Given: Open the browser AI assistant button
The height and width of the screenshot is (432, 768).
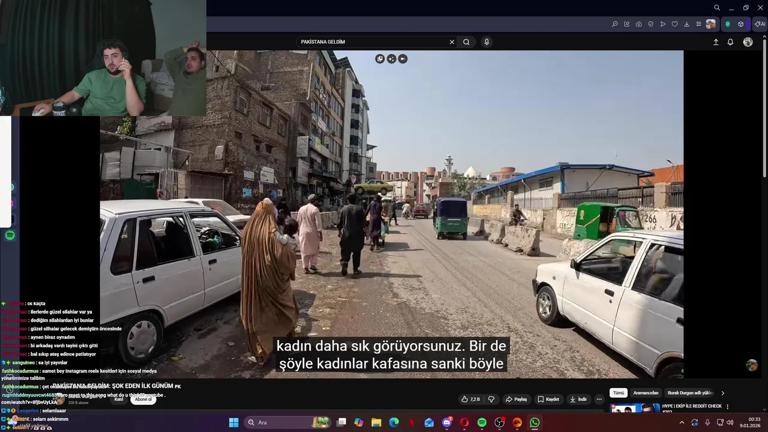Looking at the screenshot, I should (x=760, y=24).
